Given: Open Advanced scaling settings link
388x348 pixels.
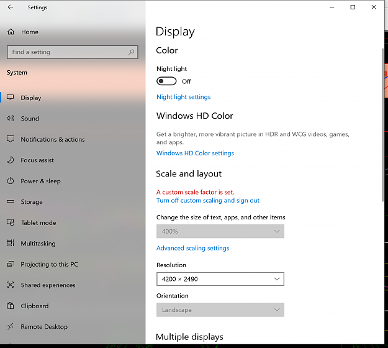Looking at the screenshot, I should pos(193,248).
